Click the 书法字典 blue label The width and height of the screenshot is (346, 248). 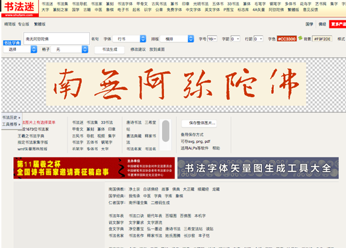tap(12, 42)
